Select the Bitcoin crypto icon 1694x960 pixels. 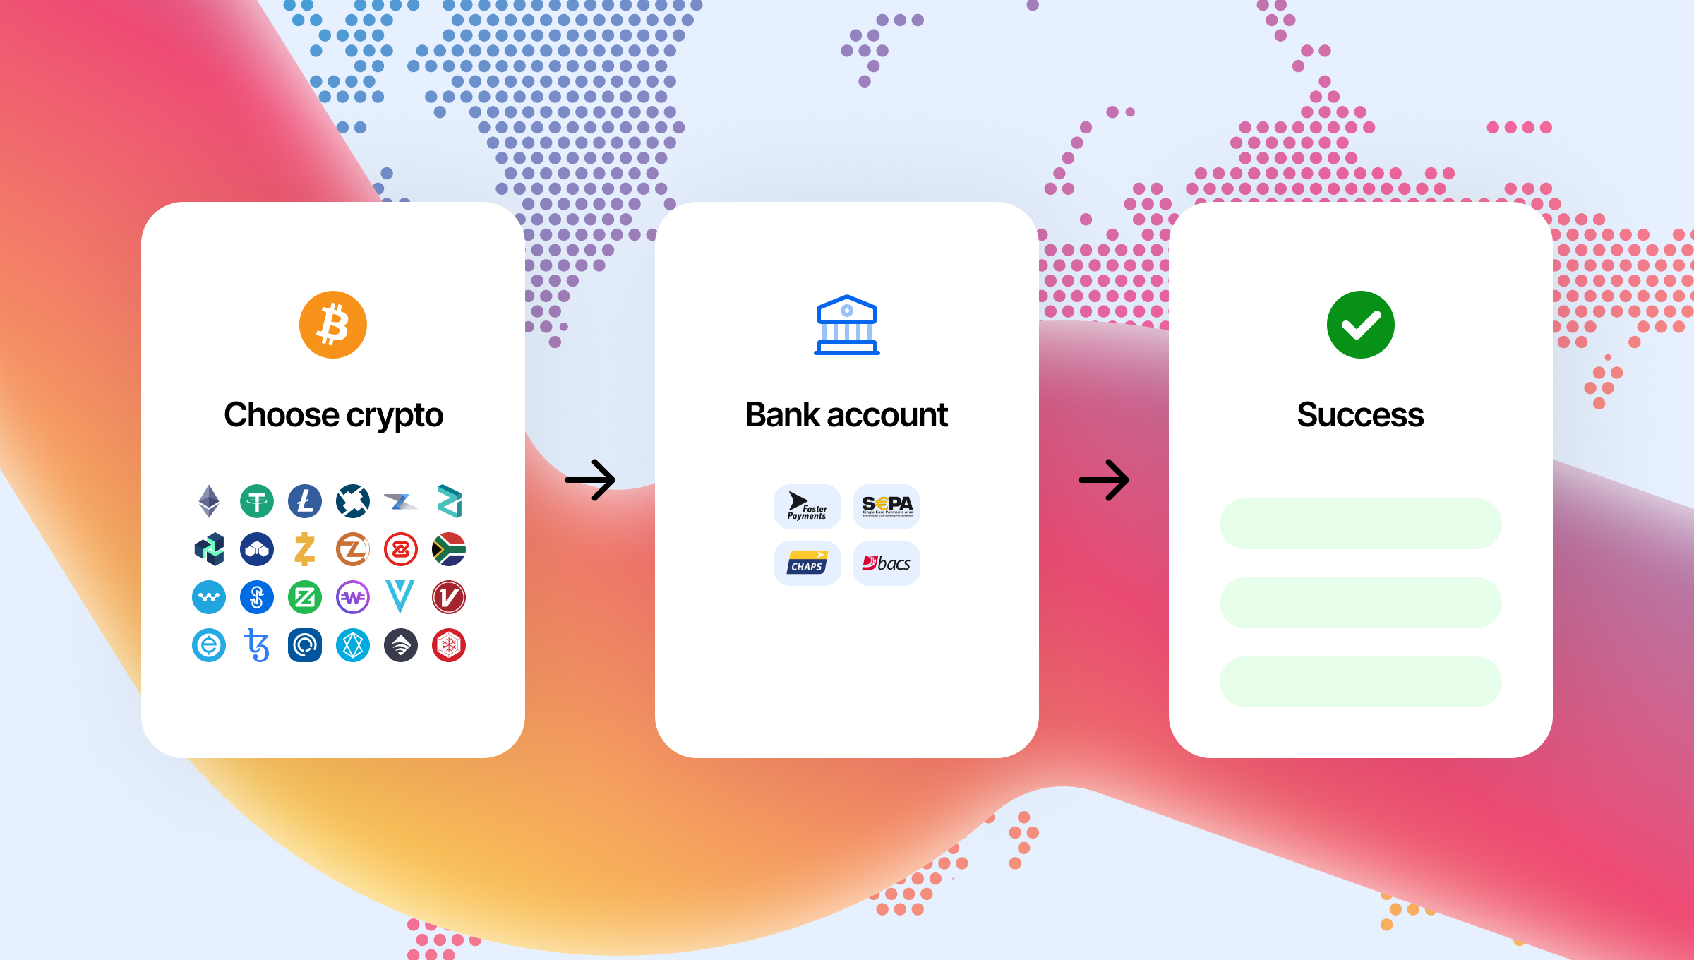pos(336,325)
